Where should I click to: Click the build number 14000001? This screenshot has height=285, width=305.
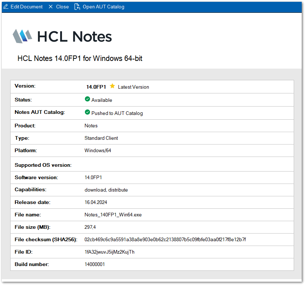coord(95,264)
